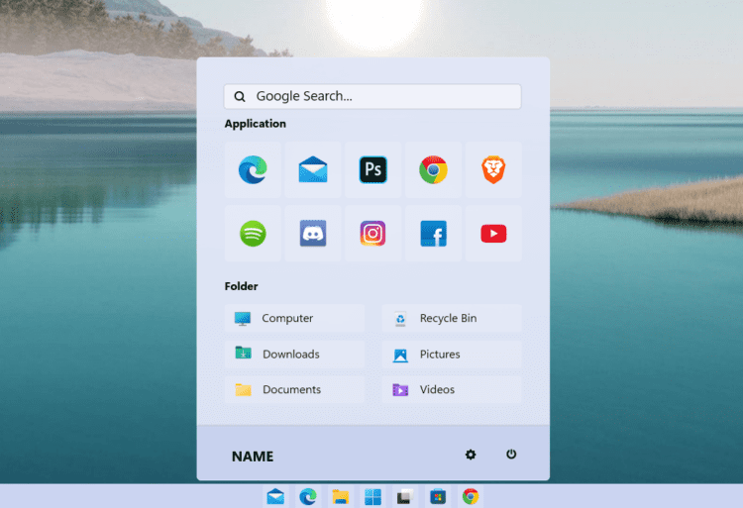
Task: Open File Explorer from the taskbar
Action: [340, 497]
